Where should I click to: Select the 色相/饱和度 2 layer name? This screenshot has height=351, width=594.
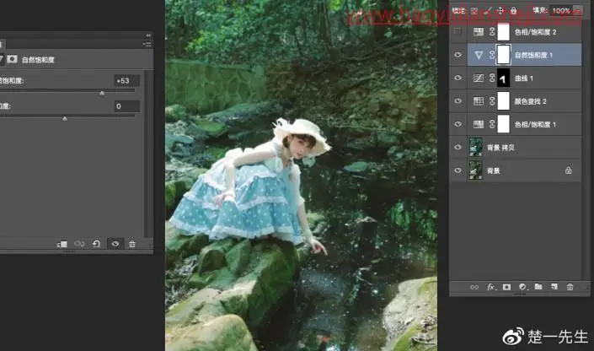pos(535,32)
